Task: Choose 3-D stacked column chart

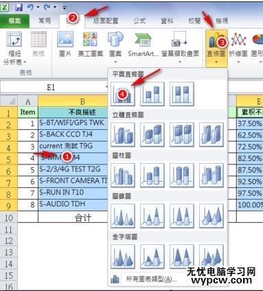Action: point(152,135)
